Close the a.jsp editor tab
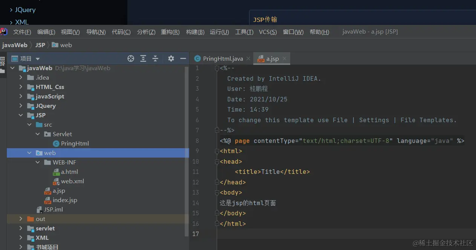Image resolution: width=476 pixels, height=250 pixels. (285, 58)
